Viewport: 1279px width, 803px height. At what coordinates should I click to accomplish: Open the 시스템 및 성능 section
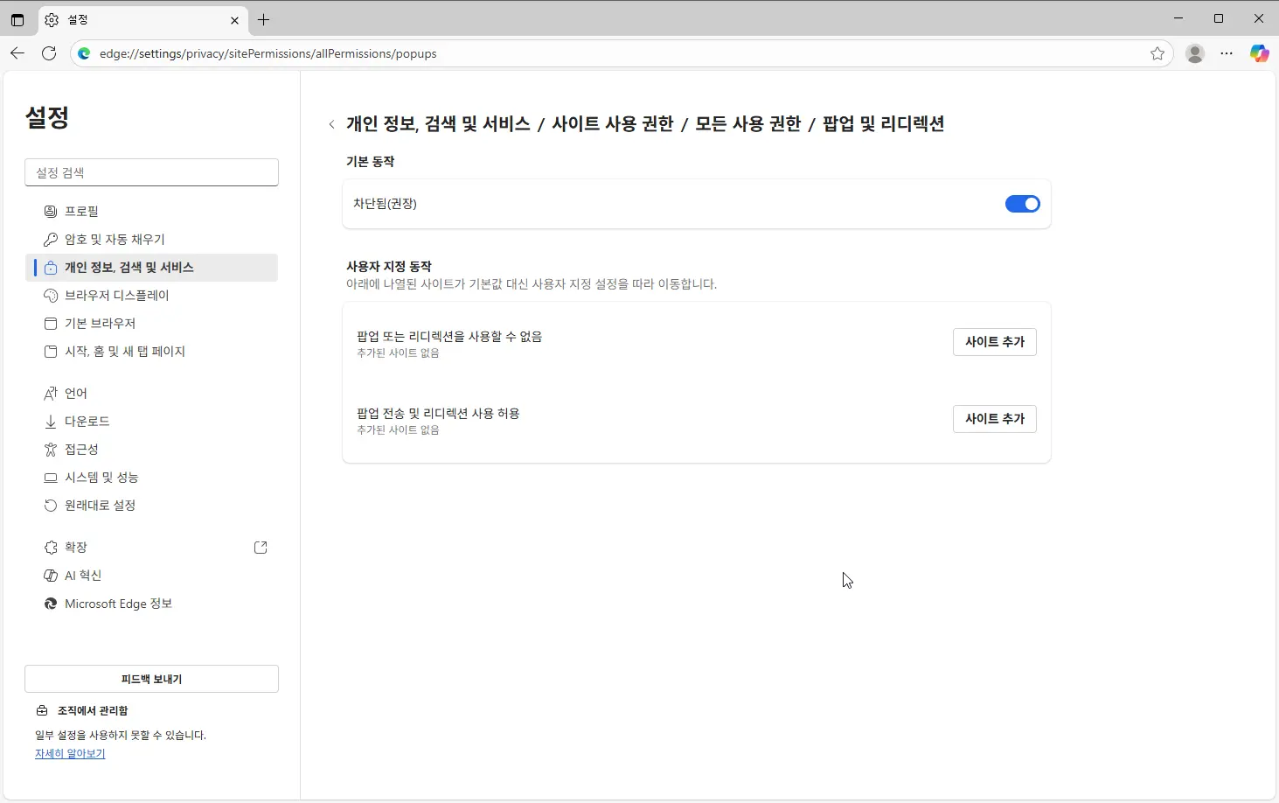[101, 477]
